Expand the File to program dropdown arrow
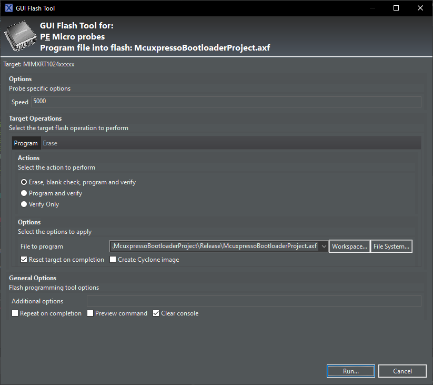The image size is (433, 385). click(324, 246)
